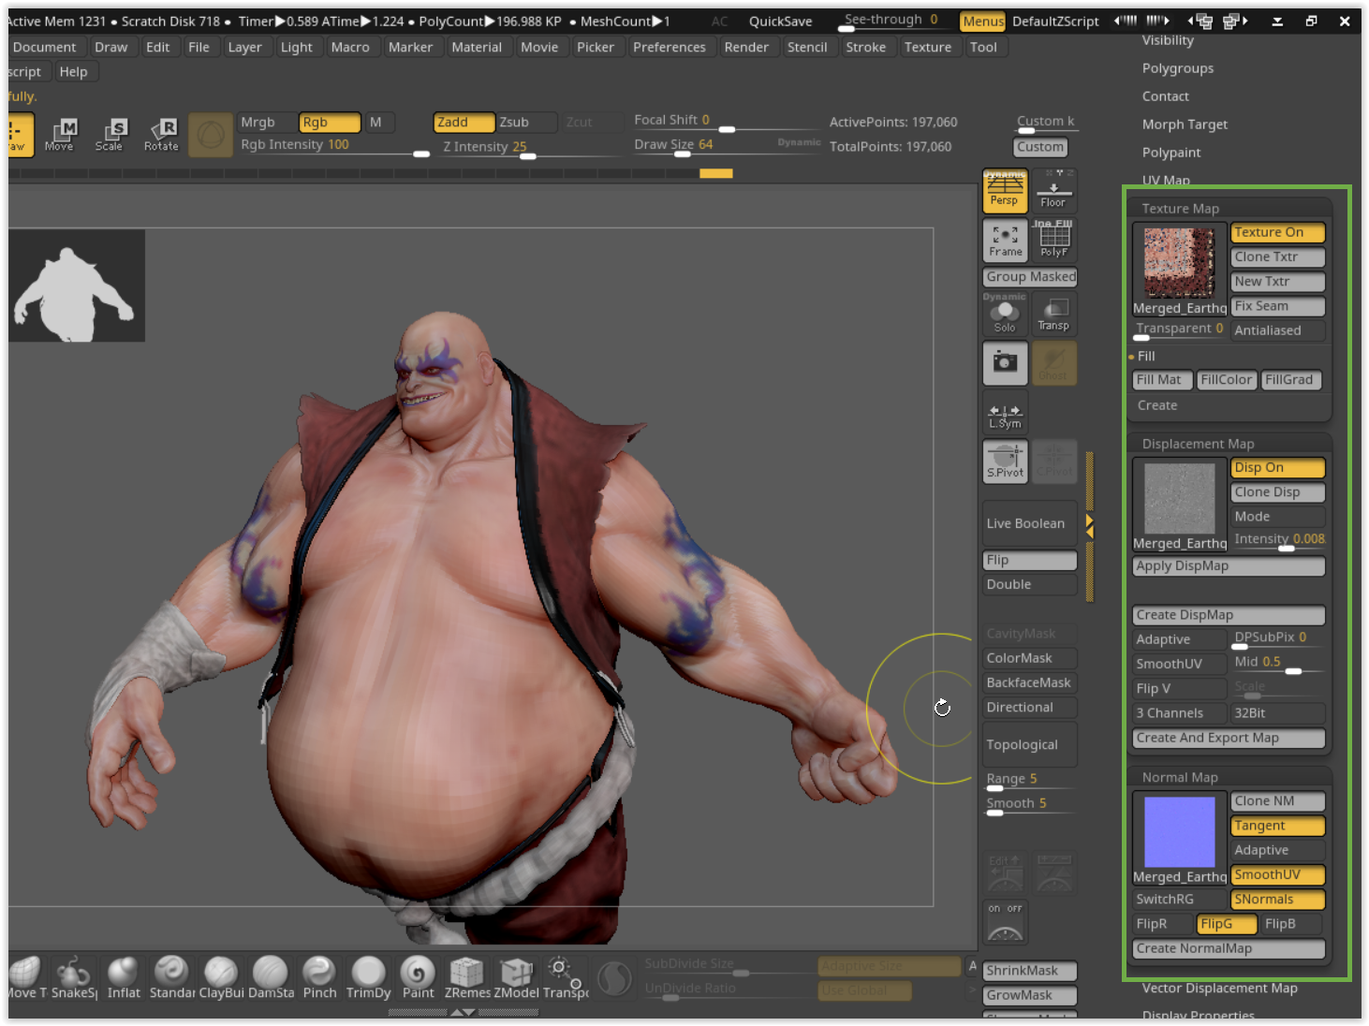Click the Clone Txtr button

pyautogui.click(x=1277, y=256)
